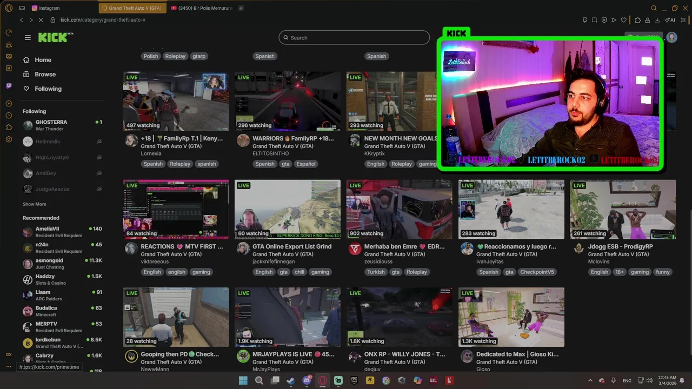Add page to bookmarks heart icon

(623, 20)
